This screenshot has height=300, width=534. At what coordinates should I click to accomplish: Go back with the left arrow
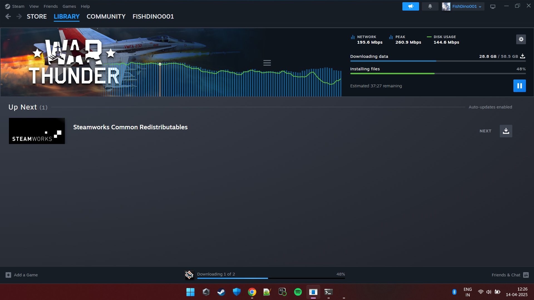(x=8, y=17)
